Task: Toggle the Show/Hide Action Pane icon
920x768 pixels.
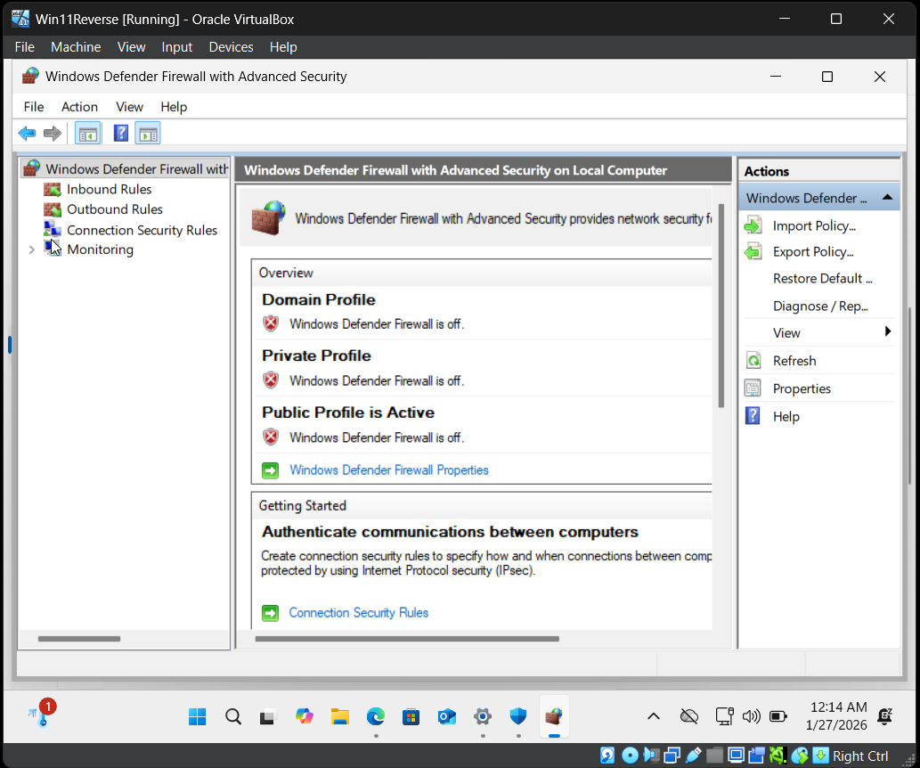Action: [148, 134]
